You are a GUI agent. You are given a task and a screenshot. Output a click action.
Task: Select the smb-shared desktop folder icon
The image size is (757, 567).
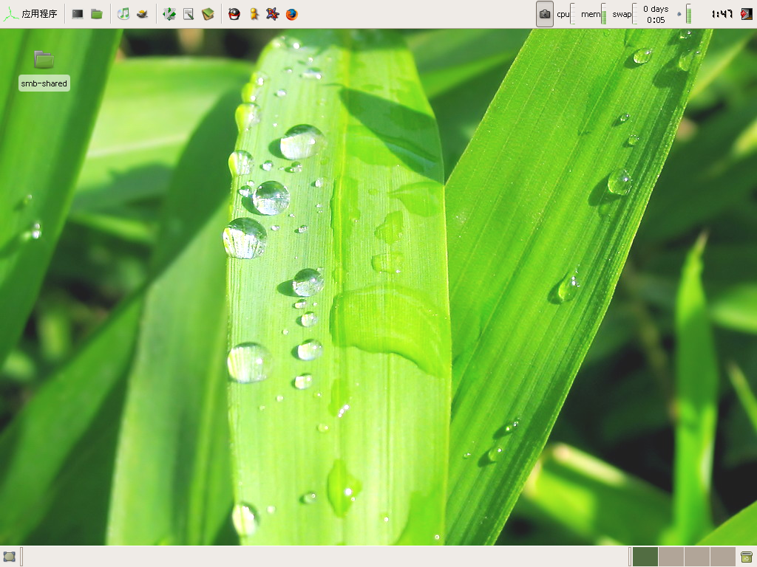44,59
